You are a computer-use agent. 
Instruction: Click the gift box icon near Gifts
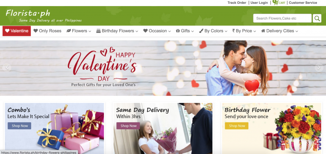[178, 31]
